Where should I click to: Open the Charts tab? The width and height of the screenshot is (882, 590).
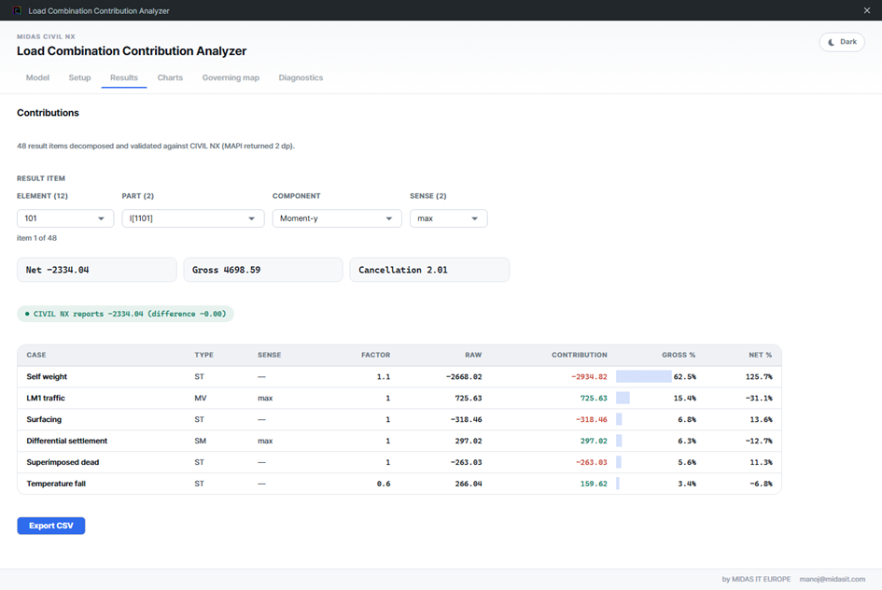170,77
